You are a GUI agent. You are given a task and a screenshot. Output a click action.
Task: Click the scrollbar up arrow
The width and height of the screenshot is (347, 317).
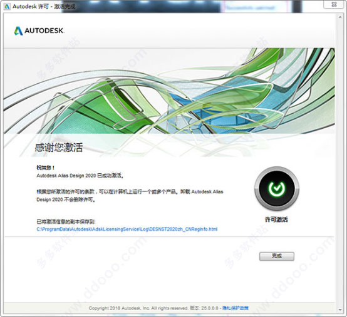[x=340, y=17]
